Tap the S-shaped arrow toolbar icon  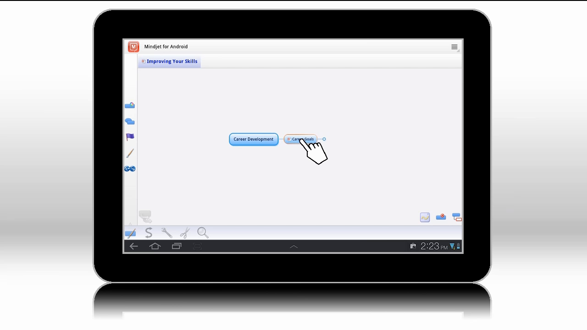tap(149, 233)
